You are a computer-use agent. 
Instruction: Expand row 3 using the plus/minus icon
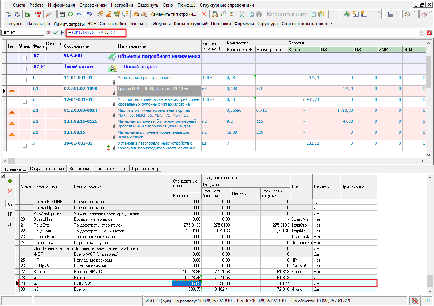(108, 148)
